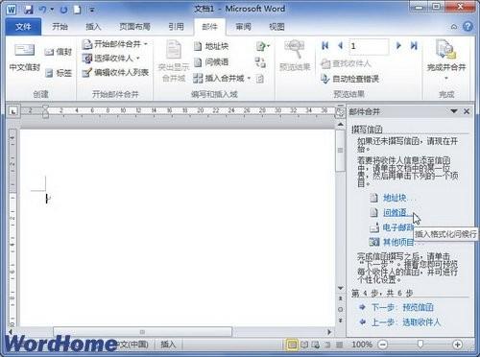Click the Select Browse Object circle button
This screenshot has width=480, height=357.
coord(340,309)
